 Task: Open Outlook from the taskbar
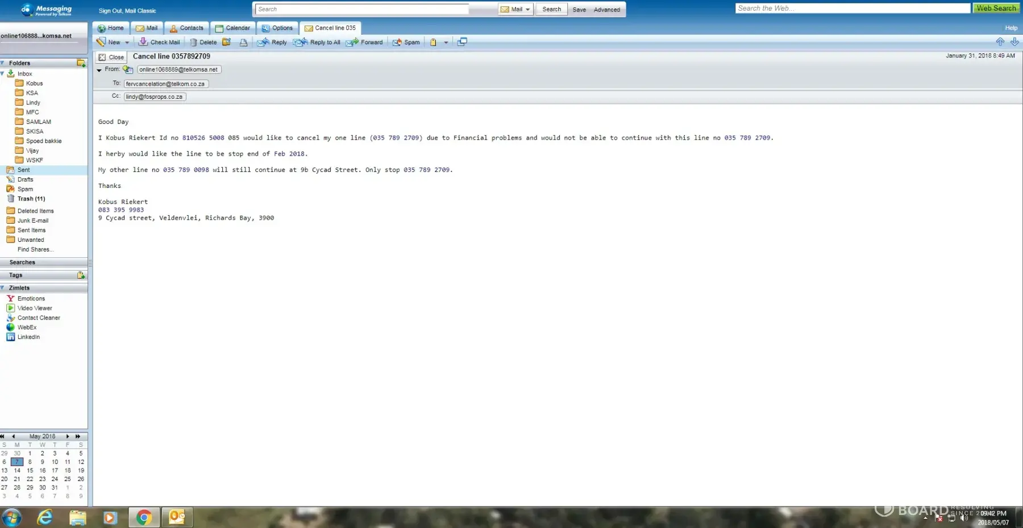click(177, 517)
